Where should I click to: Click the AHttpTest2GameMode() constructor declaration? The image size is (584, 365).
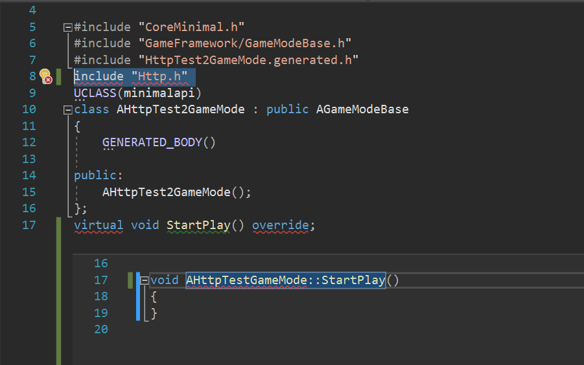point(174,192)
